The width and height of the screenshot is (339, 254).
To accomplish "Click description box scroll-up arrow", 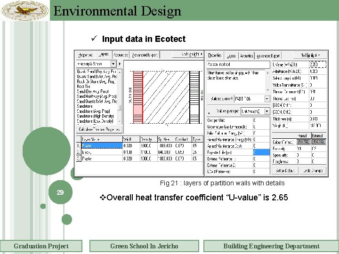I will [268, 73].
